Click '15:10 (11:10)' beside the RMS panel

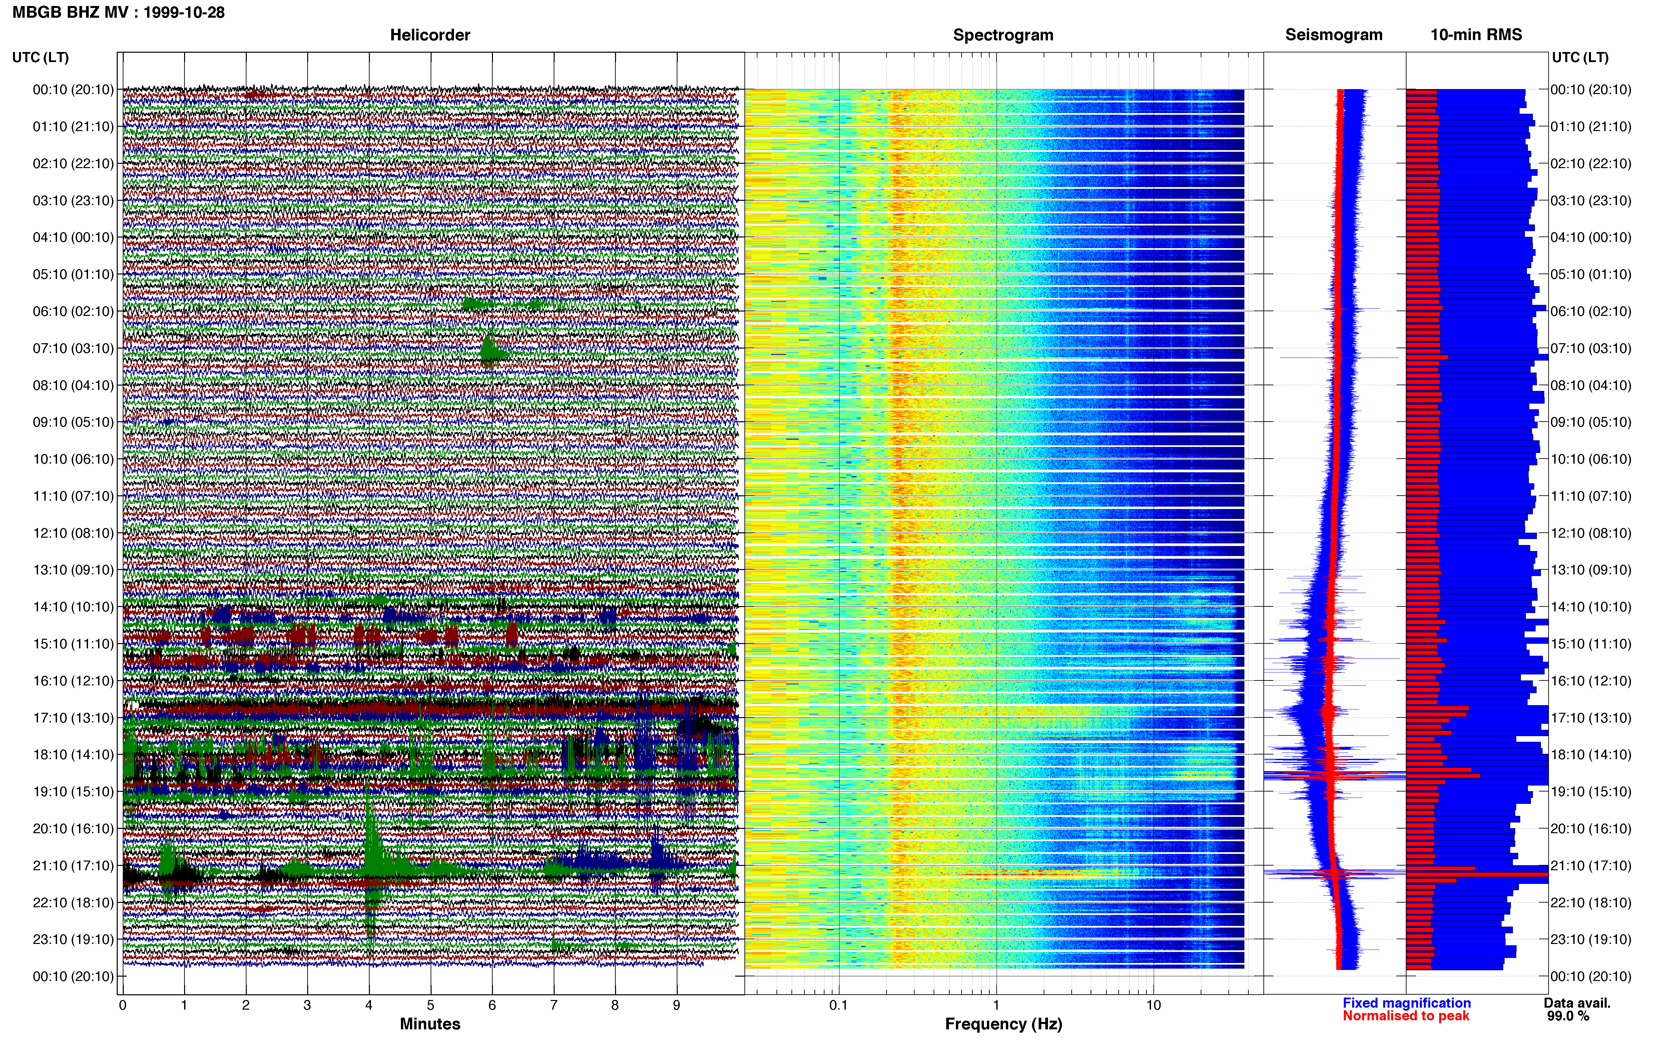point(1591,644)
